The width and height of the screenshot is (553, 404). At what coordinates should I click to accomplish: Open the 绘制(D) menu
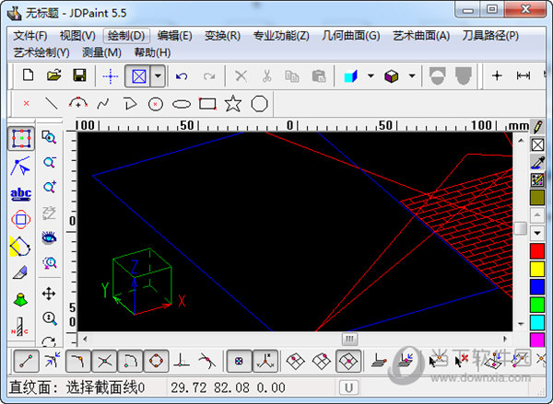(x=126, y=36)
